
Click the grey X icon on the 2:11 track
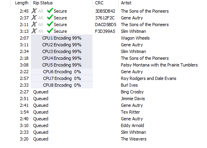[x=34, y=24]
